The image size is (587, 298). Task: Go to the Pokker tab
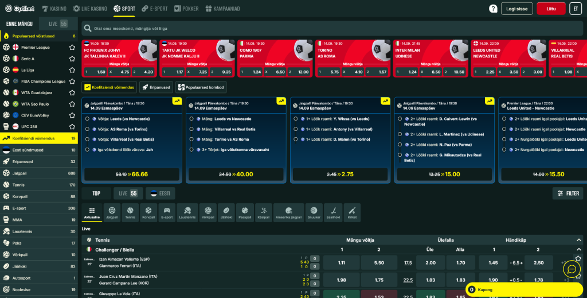[x=186, y=9]
